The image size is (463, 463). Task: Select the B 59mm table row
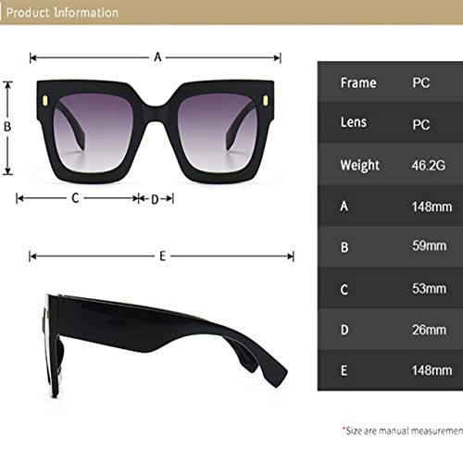[390, 246]
